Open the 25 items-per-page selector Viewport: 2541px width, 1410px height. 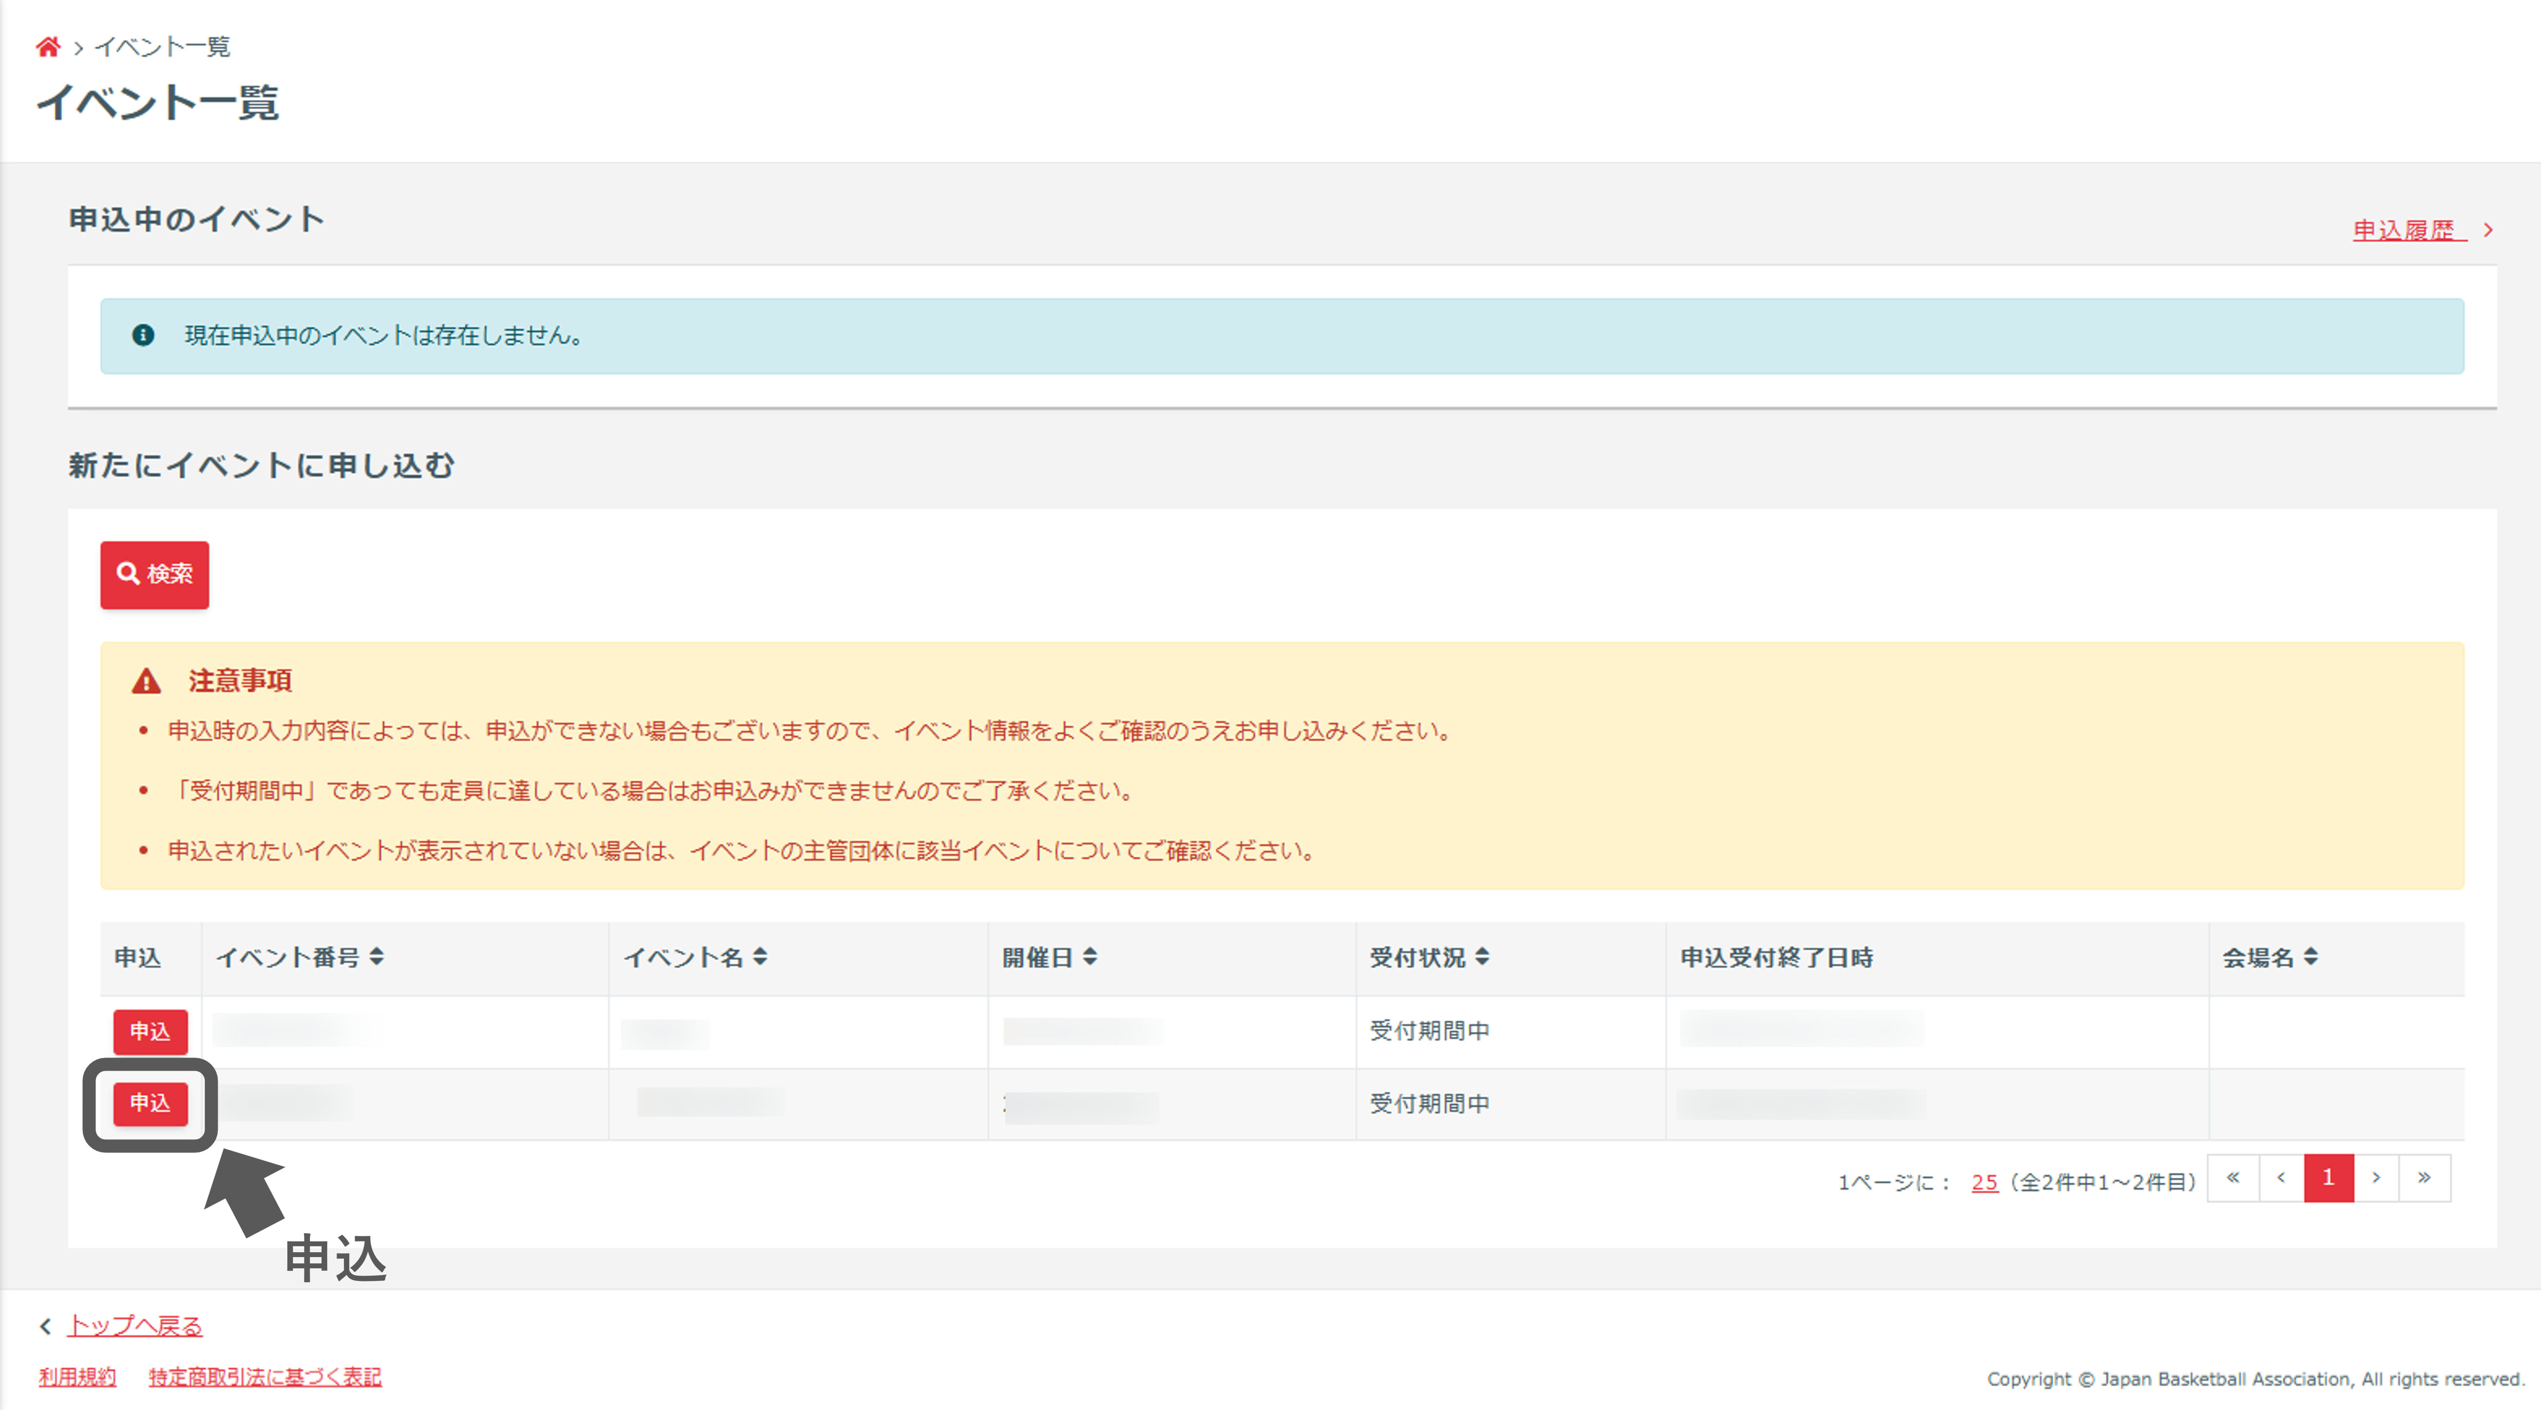click(1984, 1182)
